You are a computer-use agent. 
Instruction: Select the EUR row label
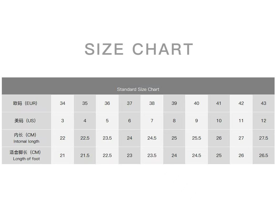tap(25, 103)
